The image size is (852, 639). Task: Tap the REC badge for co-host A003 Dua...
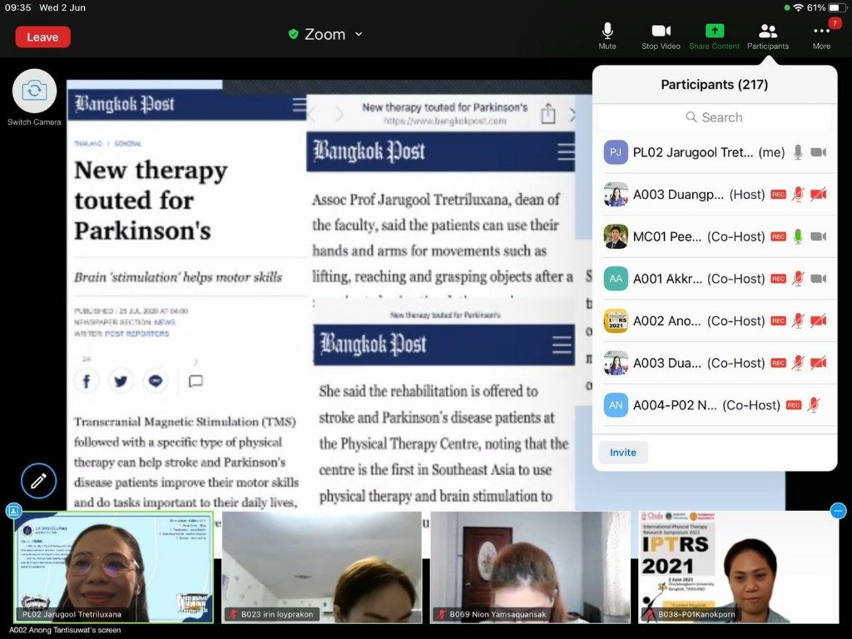tap(778, 363)
